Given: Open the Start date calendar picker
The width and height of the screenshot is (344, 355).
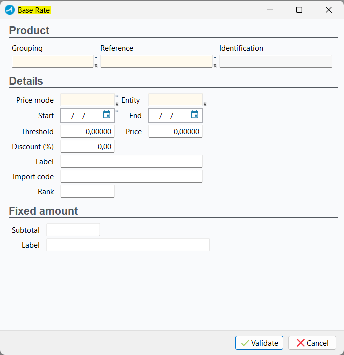Looking at the screenshot, I should 107,115.
